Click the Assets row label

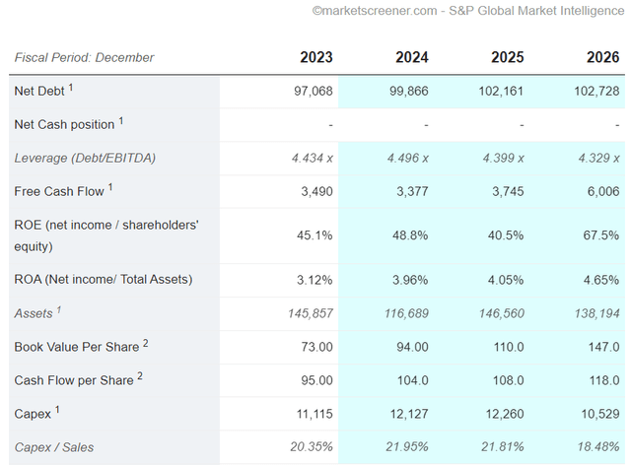click(x=37, y=312)
